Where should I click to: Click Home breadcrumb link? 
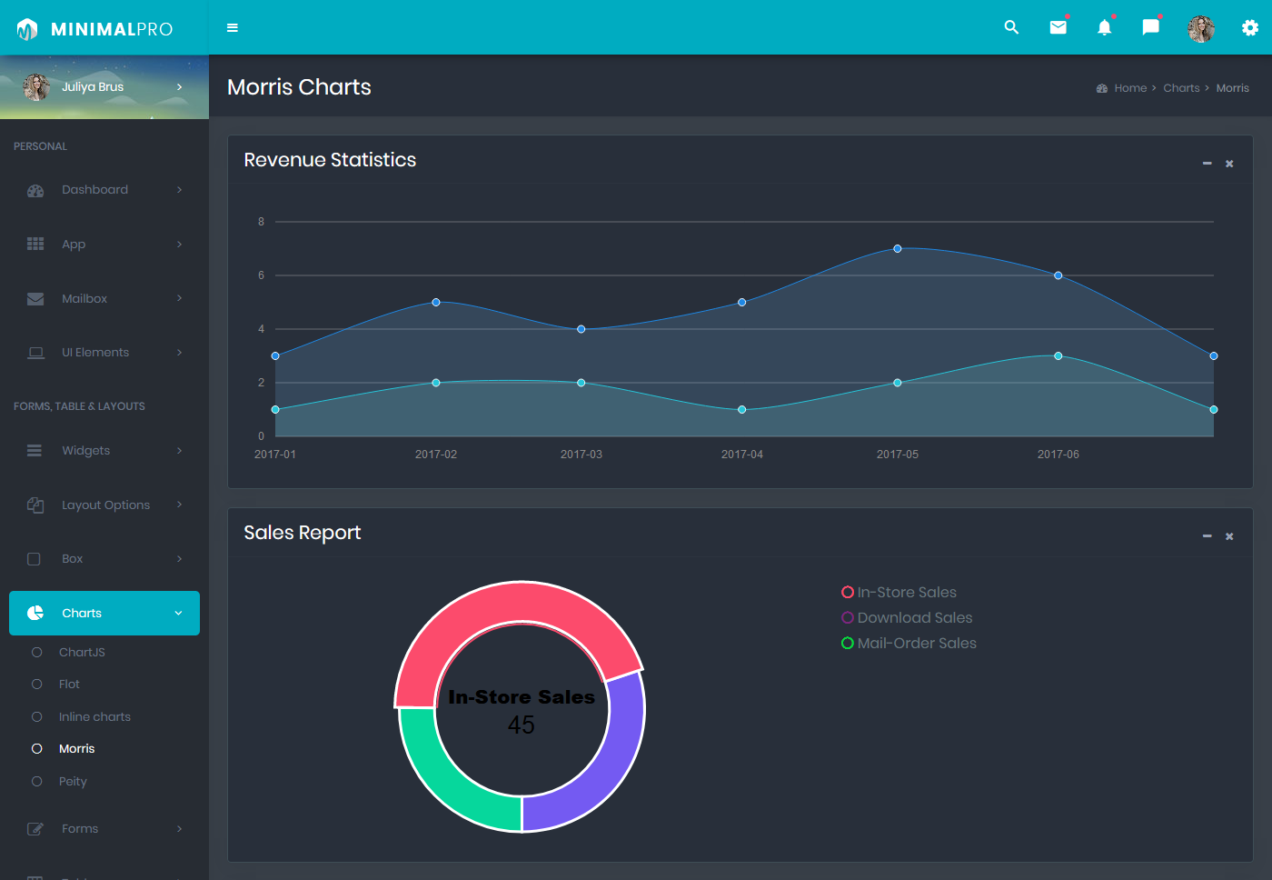point(1130,88)
